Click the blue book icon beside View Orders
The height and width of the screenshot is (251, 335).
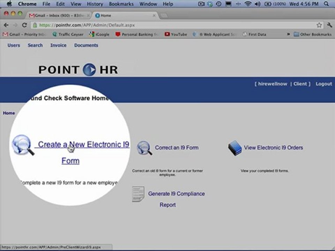pos(235,148)
